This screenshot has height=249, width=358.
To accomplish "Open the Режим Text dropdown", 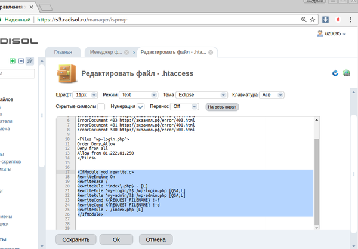I will [x=138, y=95].
